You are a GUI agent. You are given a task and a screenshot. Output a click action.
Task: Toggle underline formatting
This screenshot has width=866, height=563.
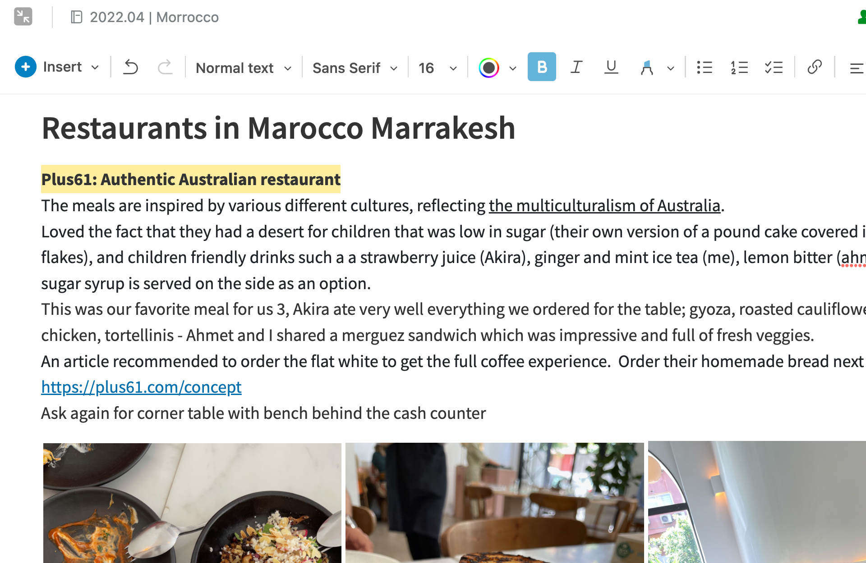tap(611, 67)
